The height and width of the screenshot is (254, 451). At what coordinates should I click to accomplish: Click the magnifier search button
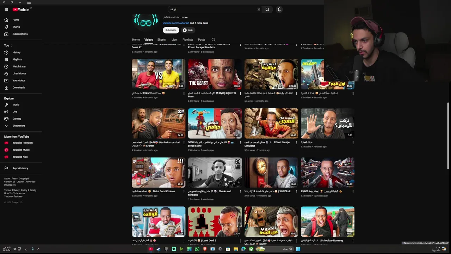[267, 10]
